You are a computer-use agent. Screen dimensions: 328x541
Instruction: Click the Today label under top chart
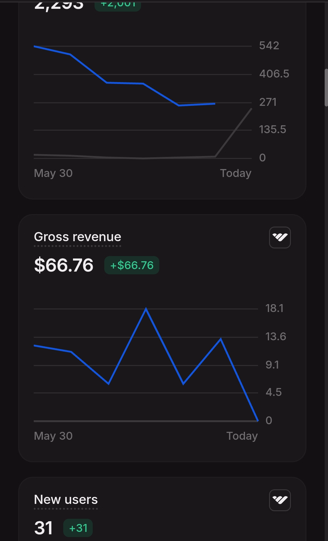(236, 173)
